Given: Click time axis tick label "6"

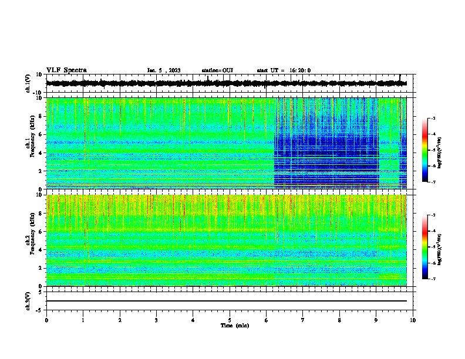Looking at the screenshot, I should coord(267,320).
